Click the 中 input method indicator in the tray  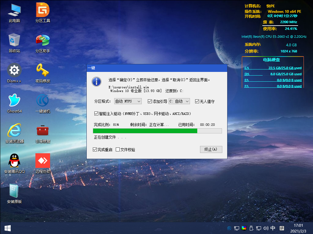[x=273, y=228]
